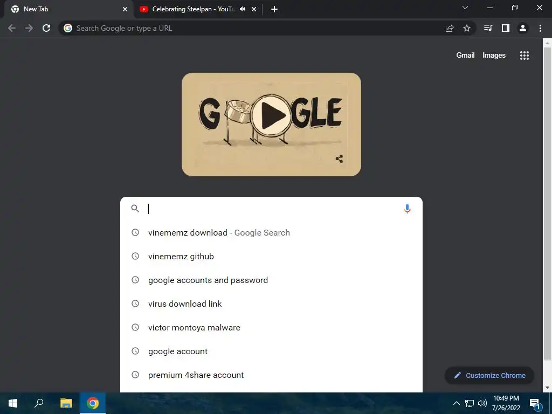Screen dimensions: 552x414
Task: Open the Google apps grid
Action: click(x=525, y=56)
